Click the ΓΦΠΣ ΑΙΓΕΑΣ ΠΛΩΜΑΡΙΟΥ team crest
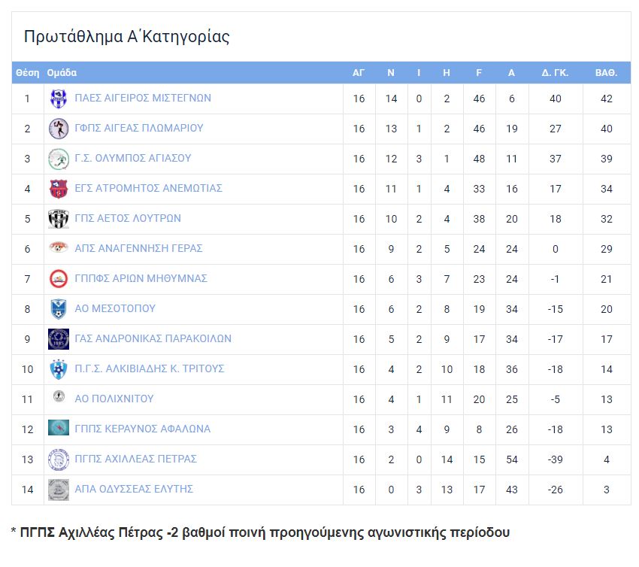Screen dimensions: 639x567 (59, 129)
